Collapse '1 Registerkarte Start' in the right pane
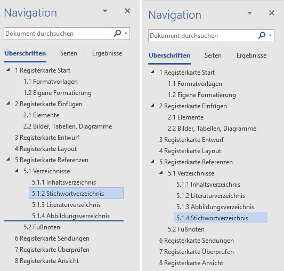Image resolution: width=284 pixels, height=271 pixels. pos(152,72)
